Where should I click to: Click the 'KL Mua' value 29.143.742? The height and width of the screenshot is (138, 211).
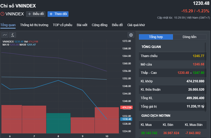(149, 133)
